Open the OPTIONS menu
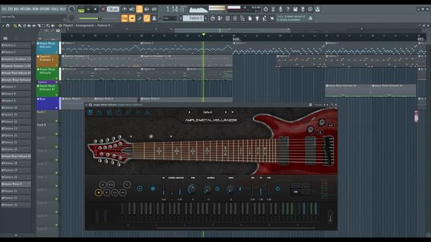The image size is (431, 242). coord(45,9)
